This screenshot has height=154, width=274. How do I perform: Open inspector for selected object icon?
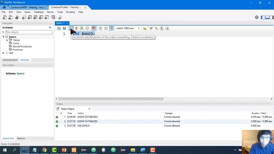tap(17, 17)
